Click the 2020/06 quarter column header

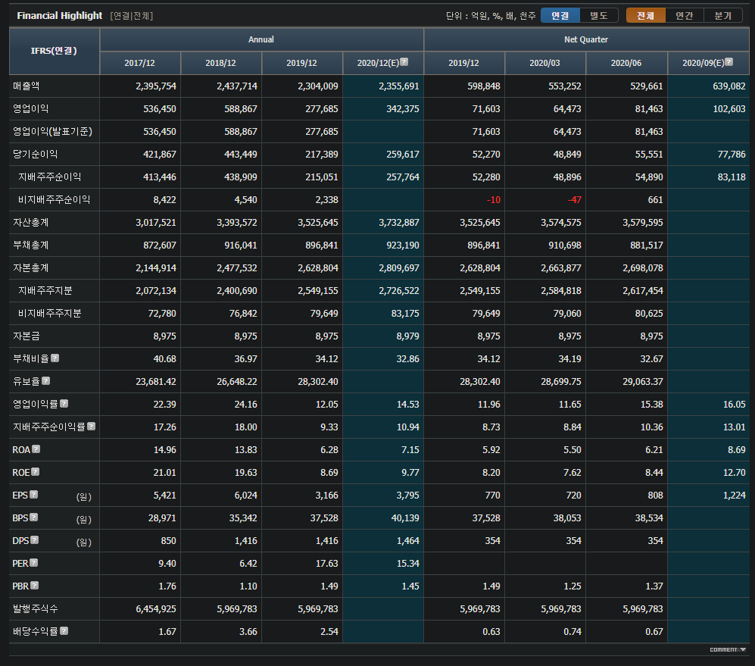(x=626, y=63)
